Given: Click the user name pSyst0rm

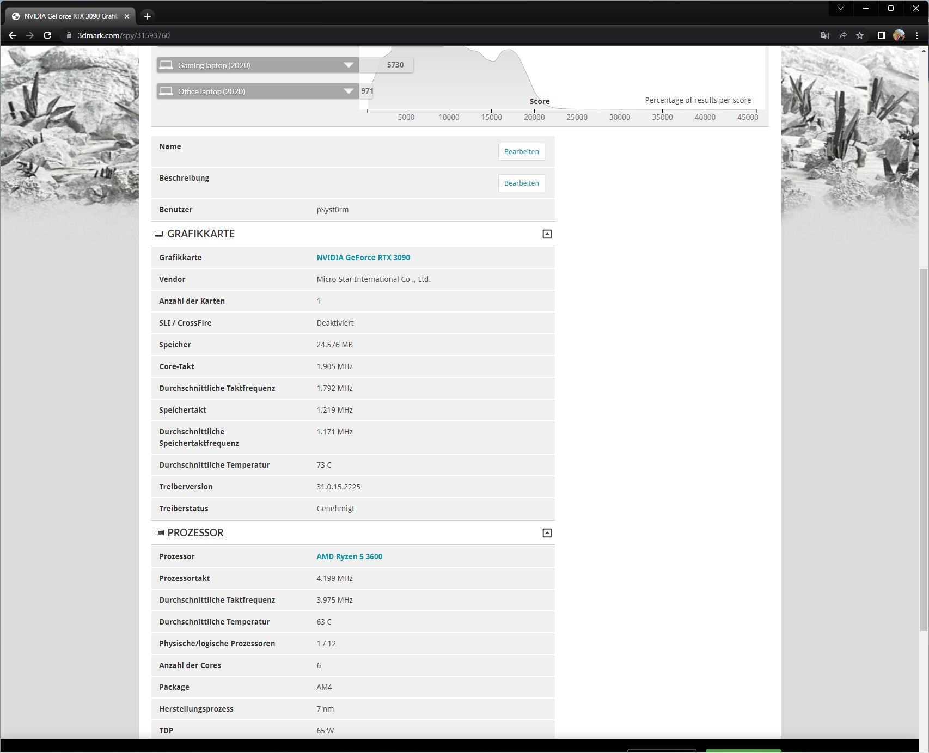Looking at the screenshot, I should pos(333,210).
